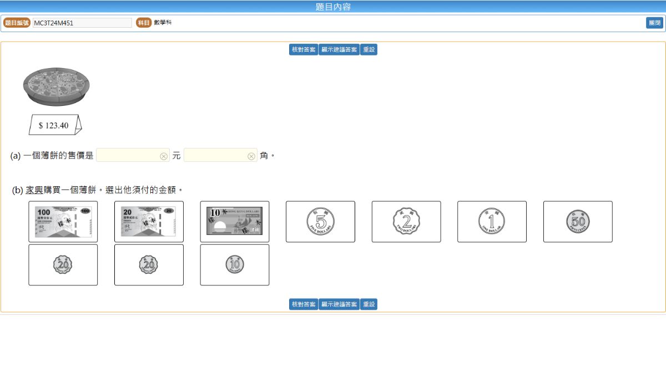
Task: Click the 元 amount input box
Action: pyautogui.click(x=128, y=156)
